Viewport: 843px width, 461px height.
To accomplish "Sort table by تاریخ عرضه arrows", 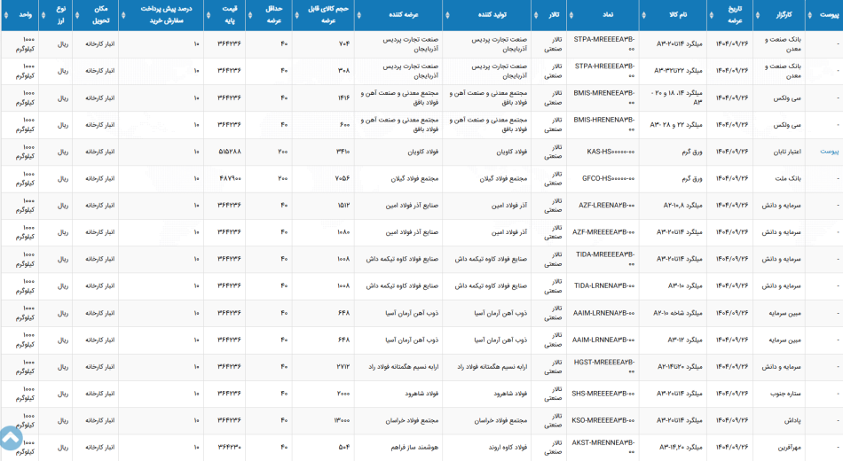I will (x=712, y=15).
